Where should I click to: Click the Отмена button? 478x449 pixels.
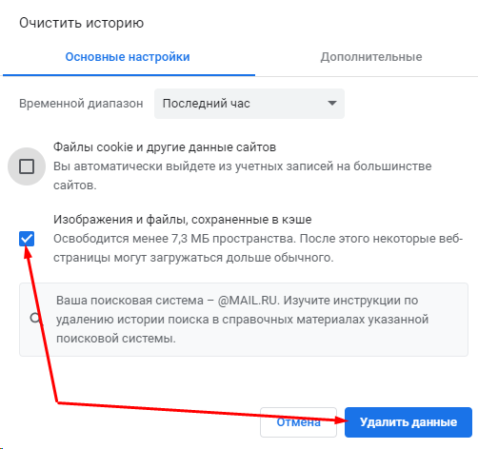tap(298, 422)
